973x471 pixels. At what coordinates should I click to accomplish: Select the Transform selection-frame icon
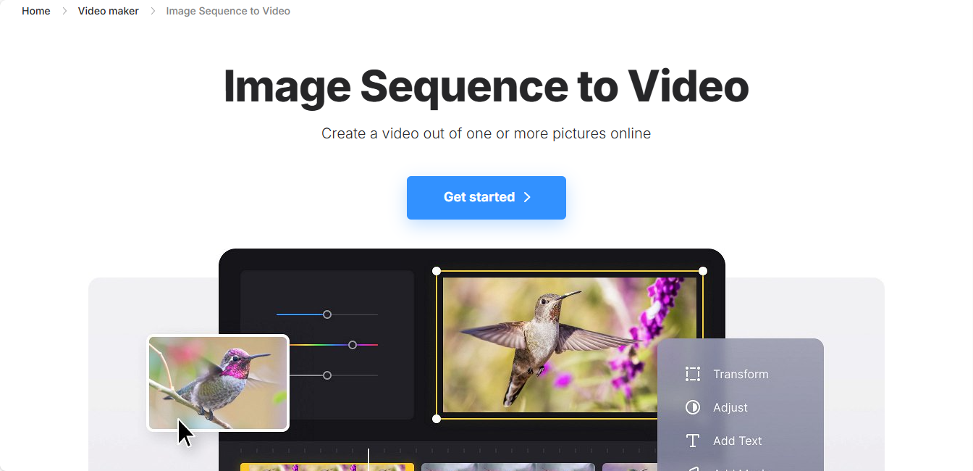pyautogui.click(x=693, y=374)
